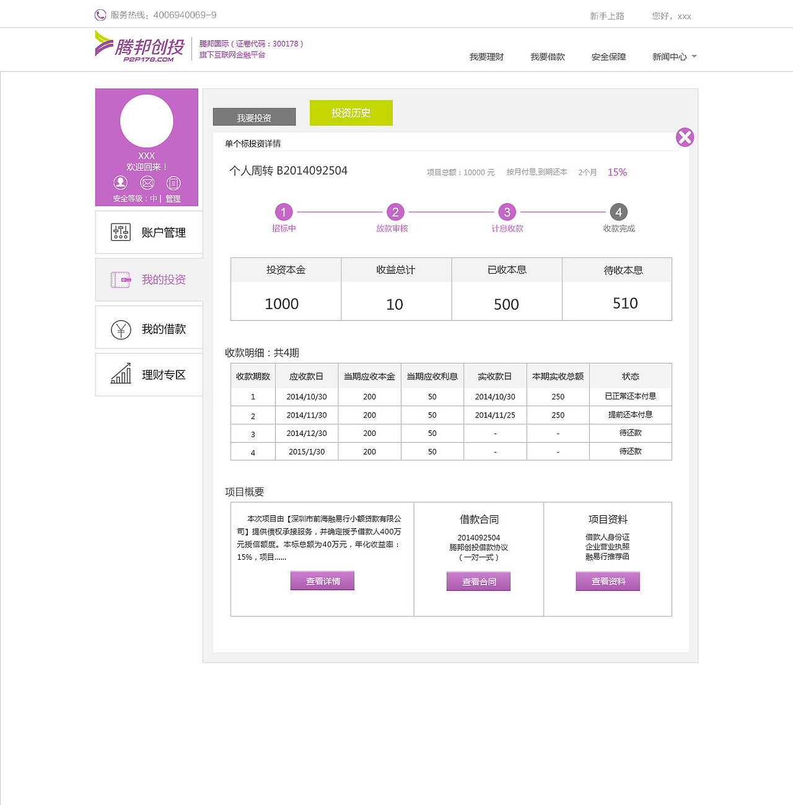793x805 pixels.
Task: Open 我要理财 navigation menu
Action: [x=486, y=57]
